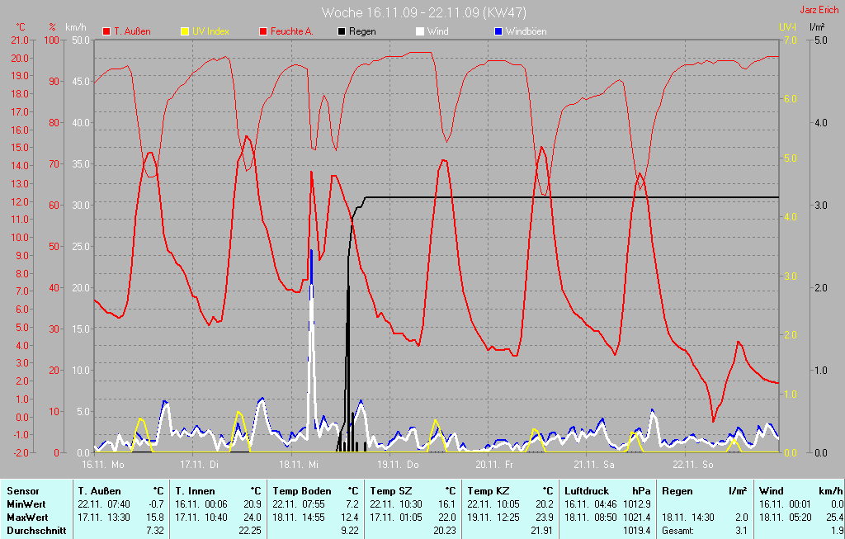Select the UV Index legend label
Image resolution: width=845 pixels, height=539 pixels.
[x=210, y=31]
